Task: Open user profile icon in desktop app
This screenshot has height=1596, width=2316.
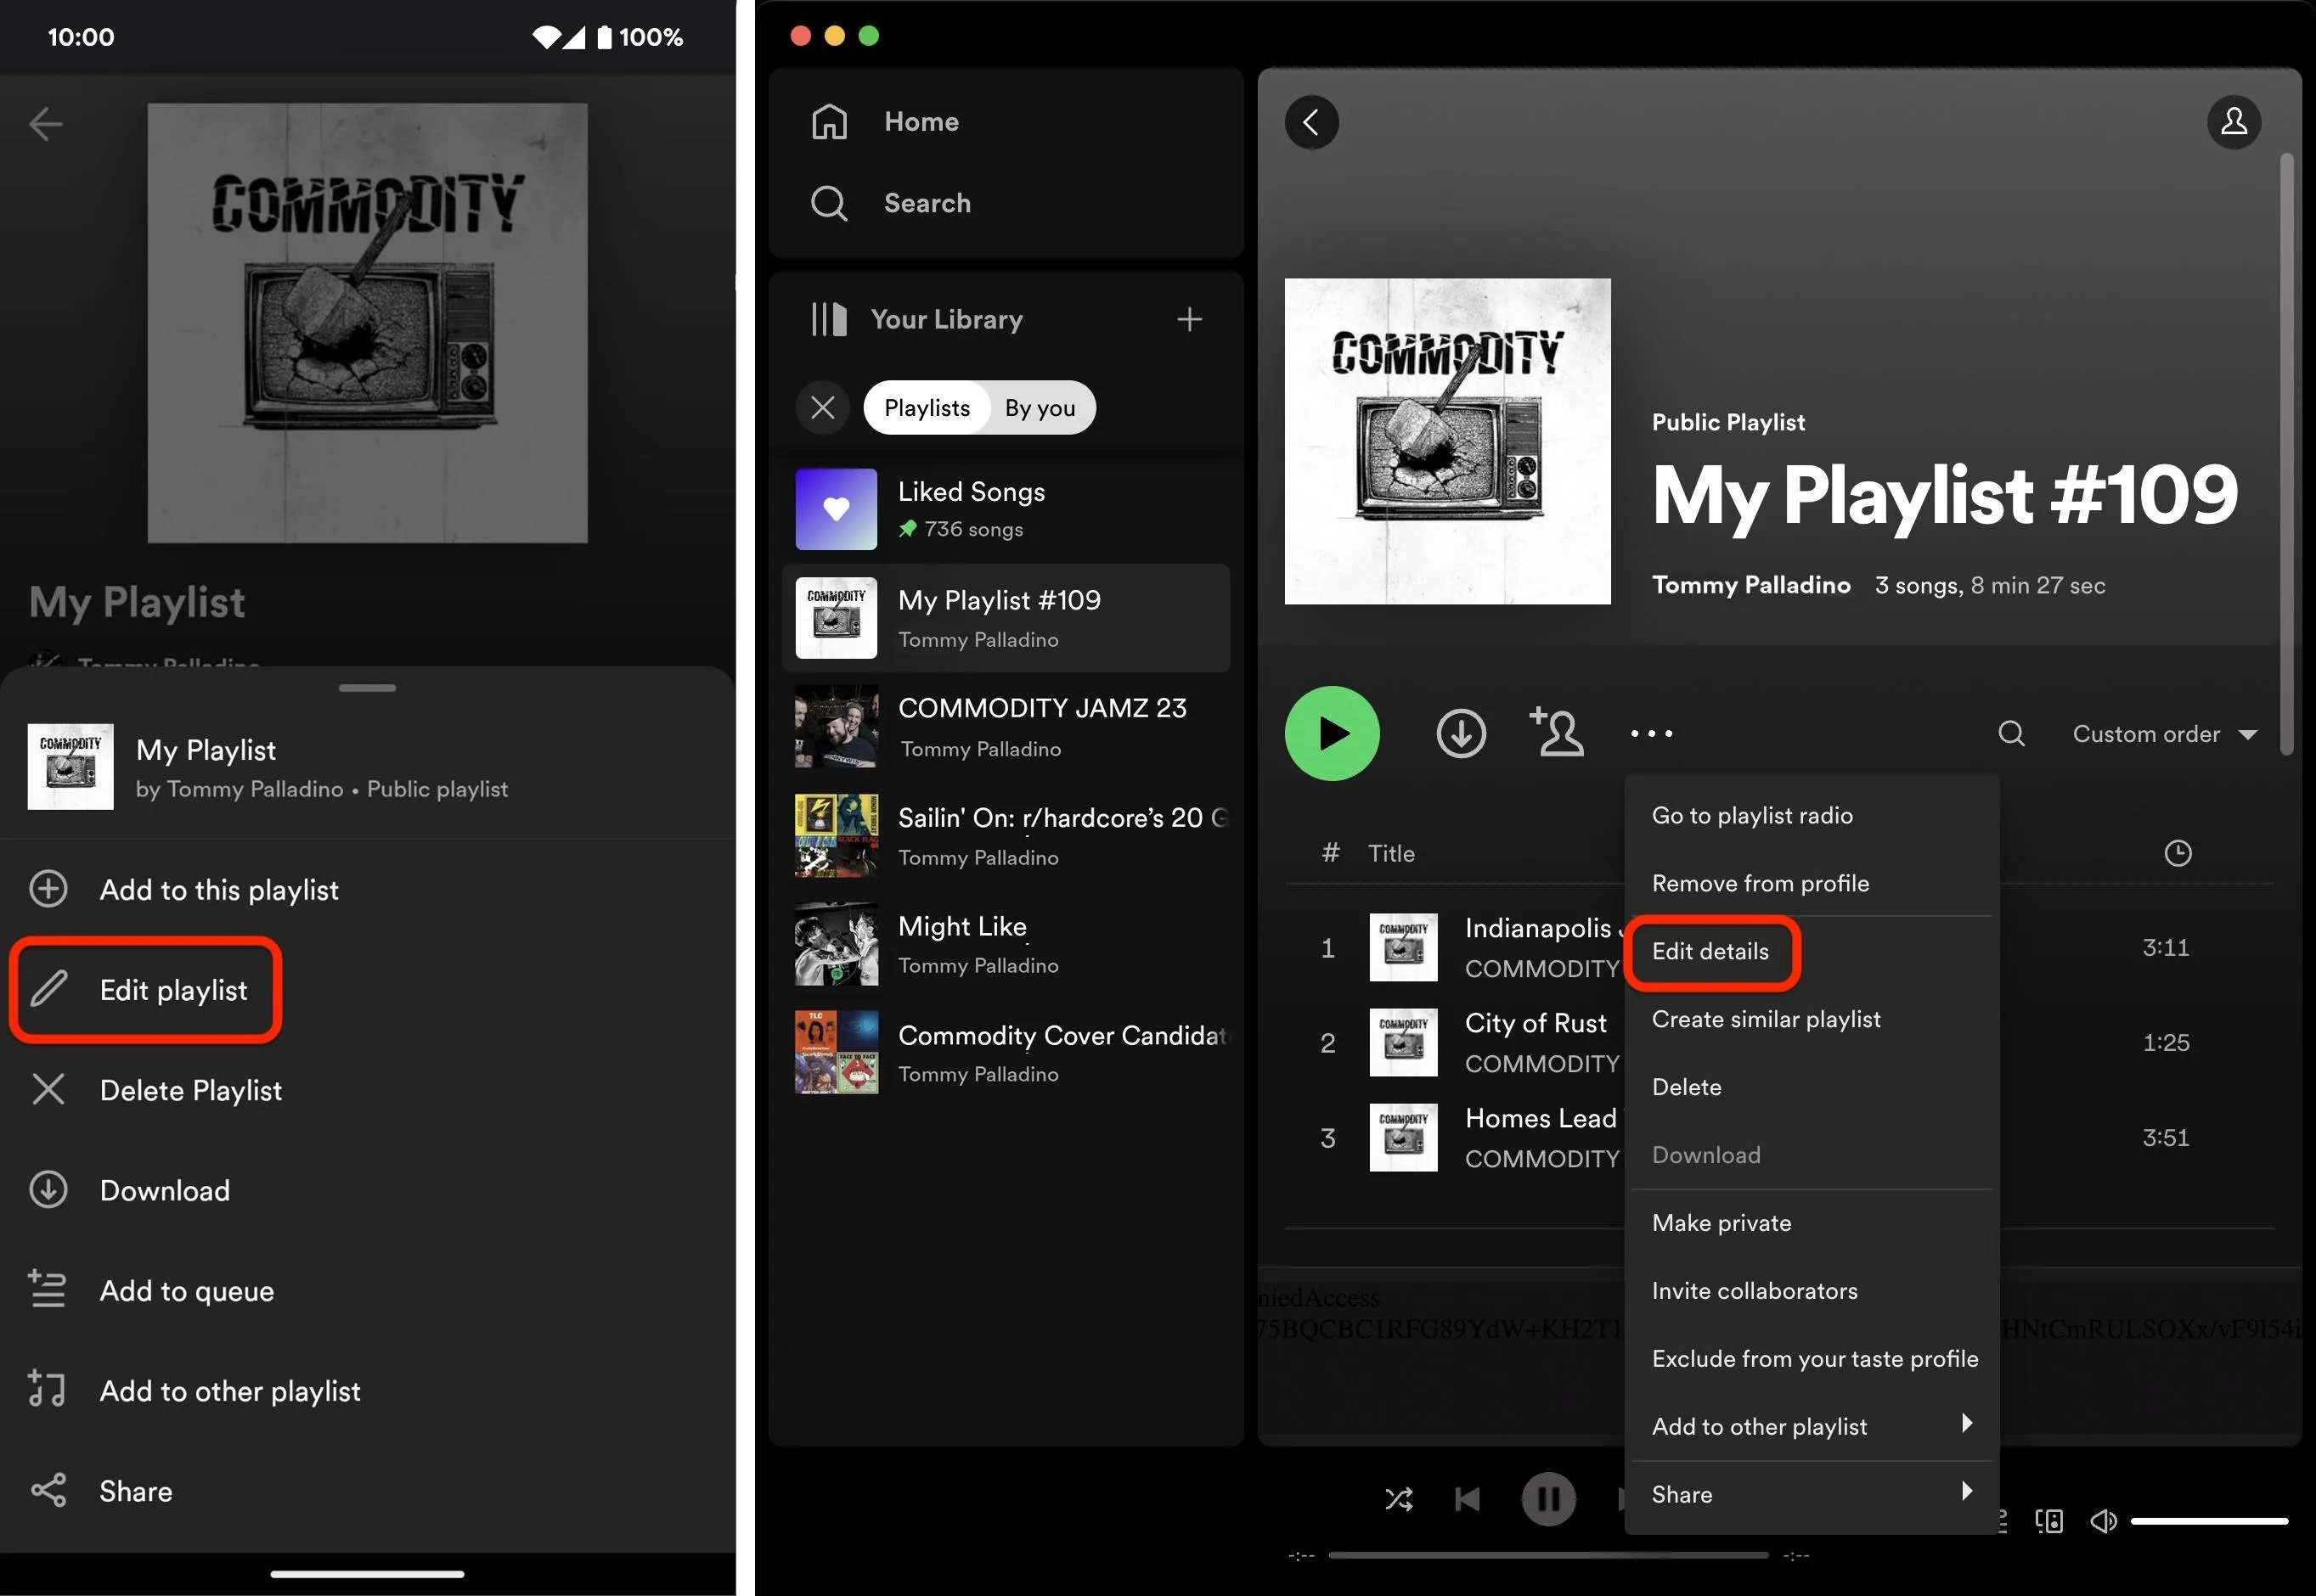Action: (2234, 122)
